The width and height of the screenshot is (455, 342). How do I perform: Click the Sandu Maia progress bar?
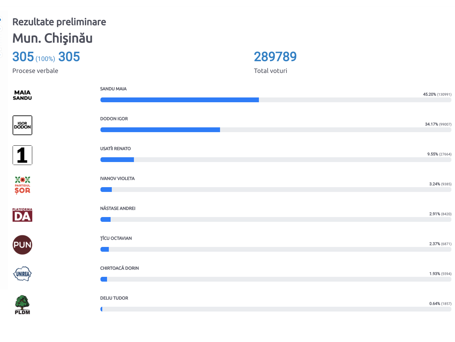(275, 100)
